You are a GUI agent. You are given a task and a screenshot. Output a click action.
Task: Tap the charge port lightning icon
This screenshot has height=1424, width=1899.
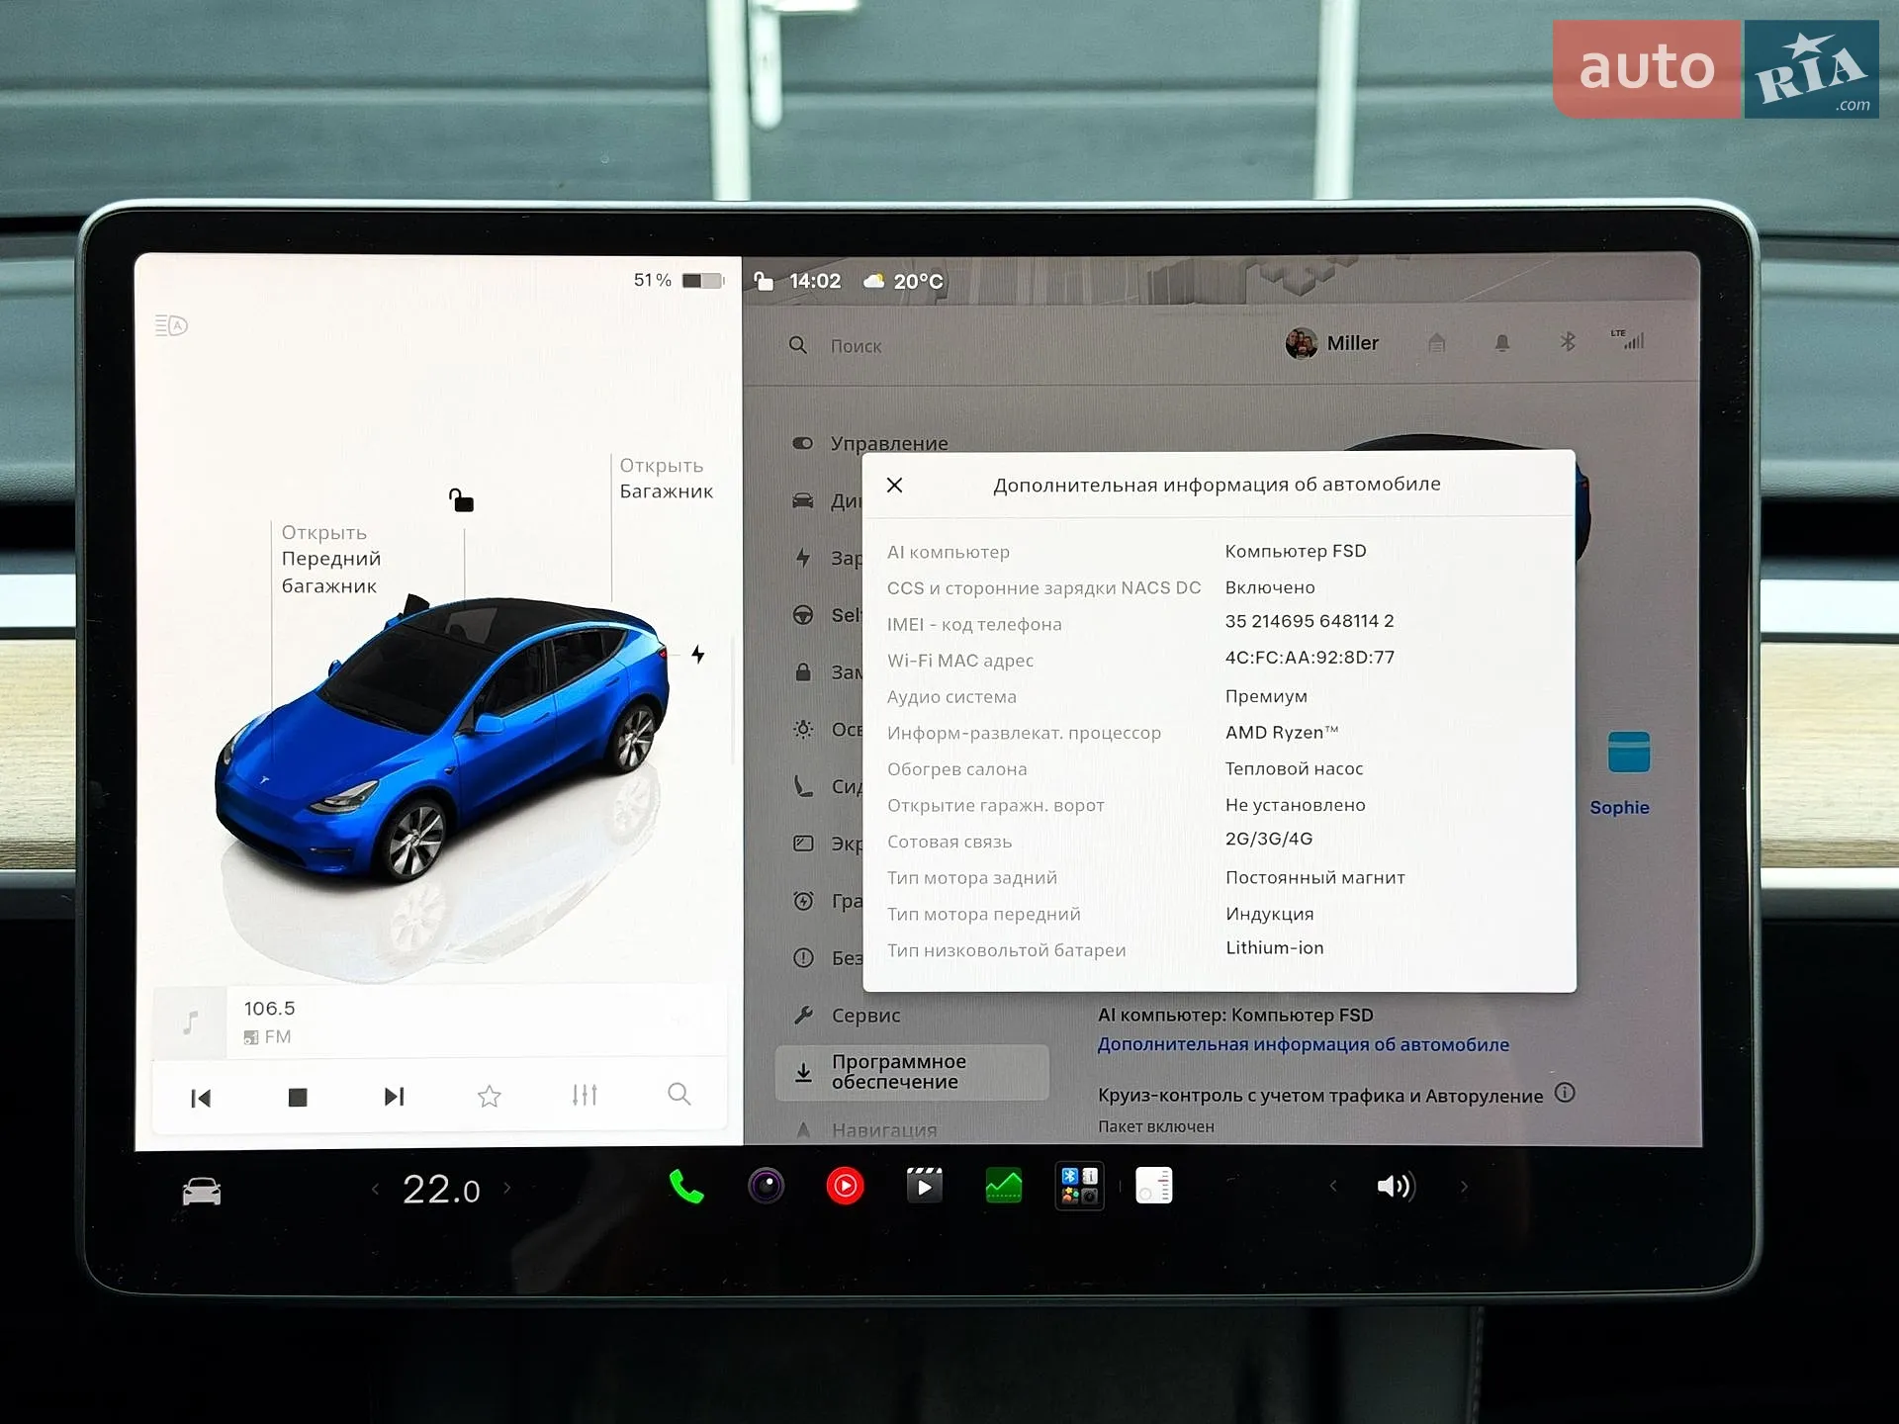tap(698, 654)
